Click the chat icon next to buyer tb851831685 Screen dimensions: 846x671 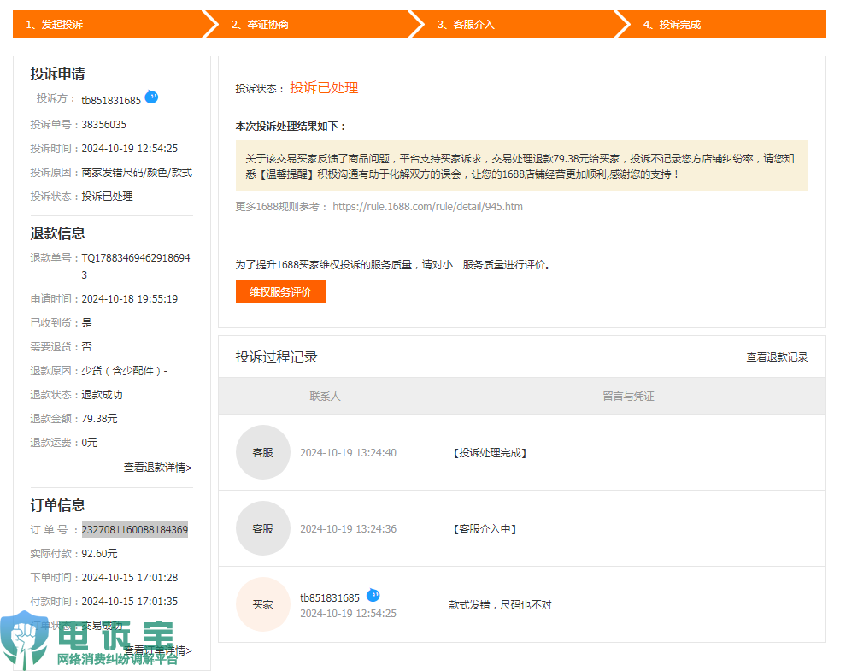coord(373,595)
